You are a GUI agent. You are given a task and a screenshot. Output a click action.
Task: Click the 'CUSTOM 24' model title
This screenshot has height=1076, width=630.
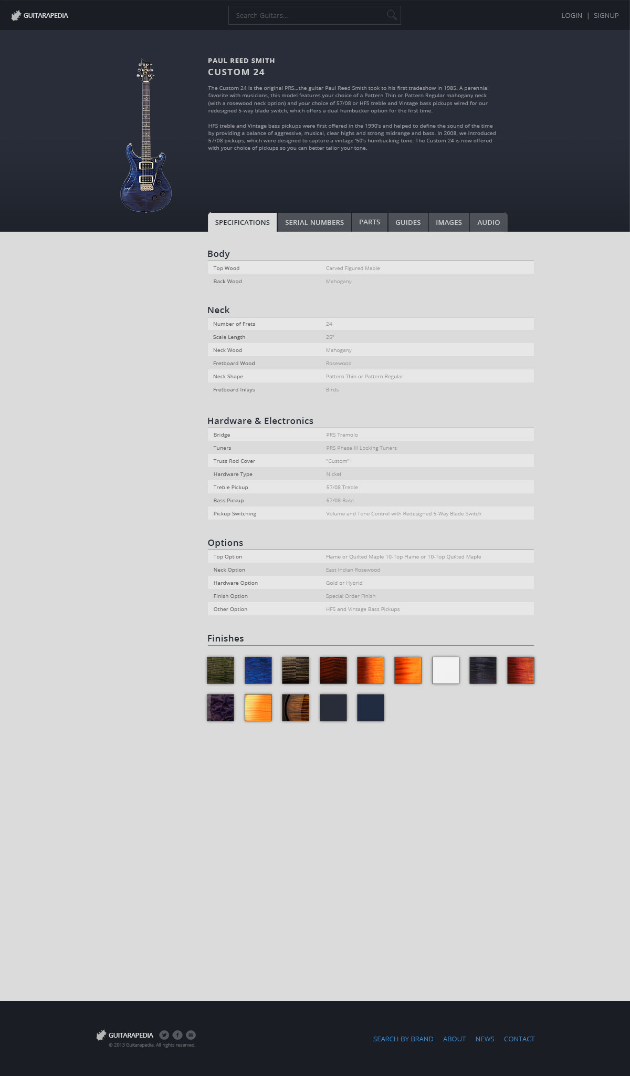[236, 72]
